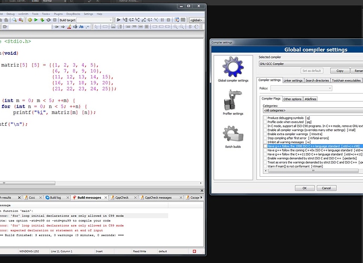Screen dimensions: 363x263
Task: Open the Plugins menu
Action: coord(58,14)
